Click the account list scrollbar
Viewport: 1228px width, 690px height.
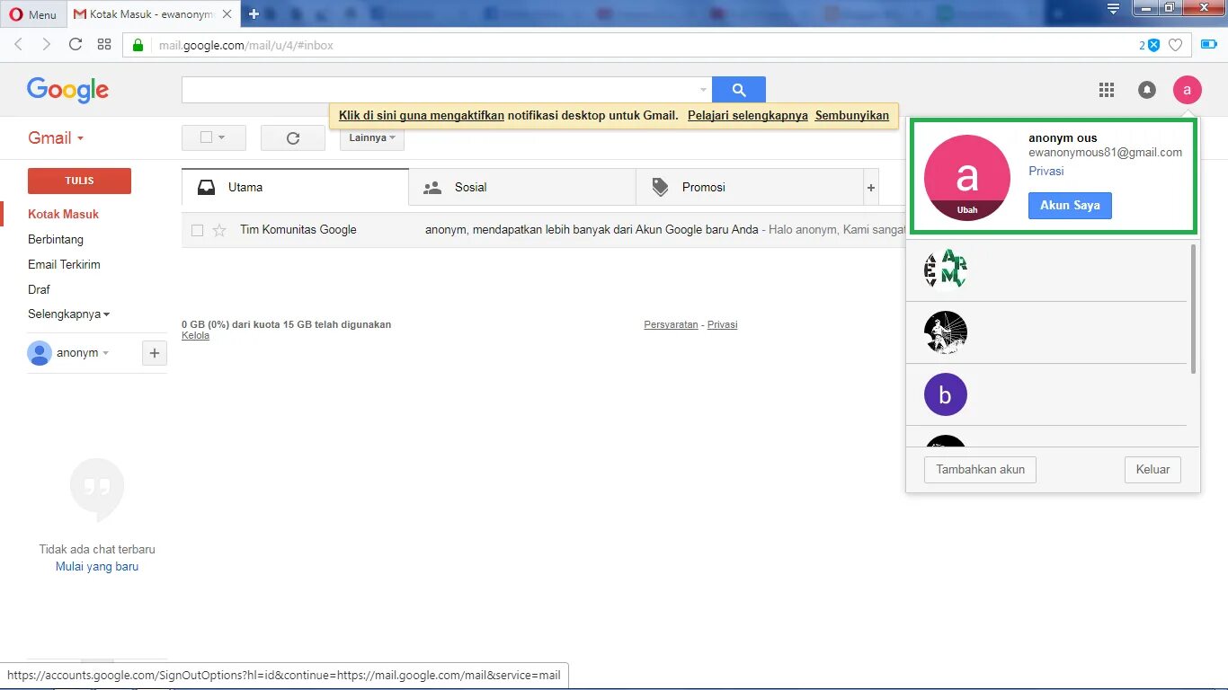tap(1194, 309)
